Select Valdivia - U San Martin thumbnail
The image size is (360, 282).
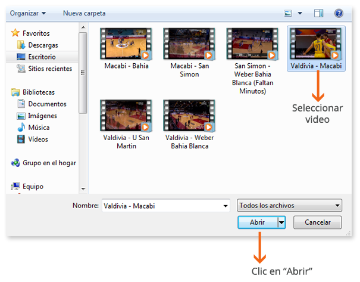[126, 116]
